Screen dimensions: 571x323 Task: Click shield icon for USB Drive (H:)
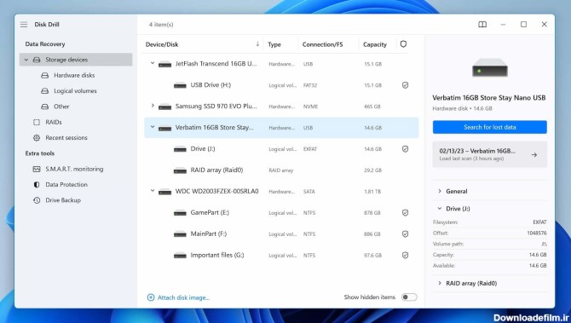click(405, 85)
